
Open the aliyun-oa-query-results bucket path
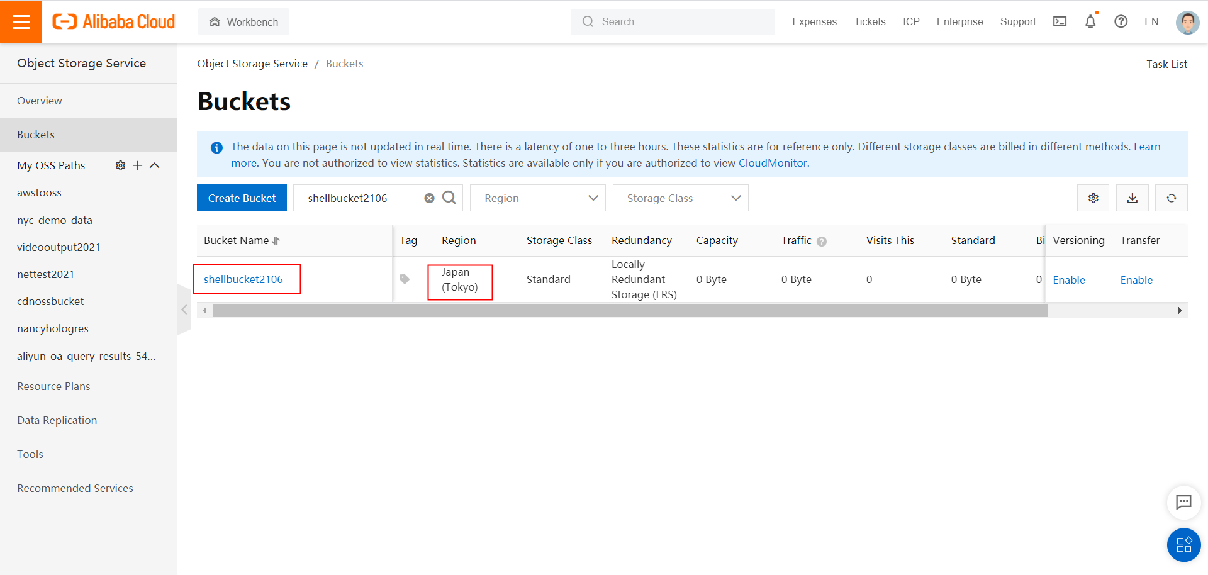86,356
